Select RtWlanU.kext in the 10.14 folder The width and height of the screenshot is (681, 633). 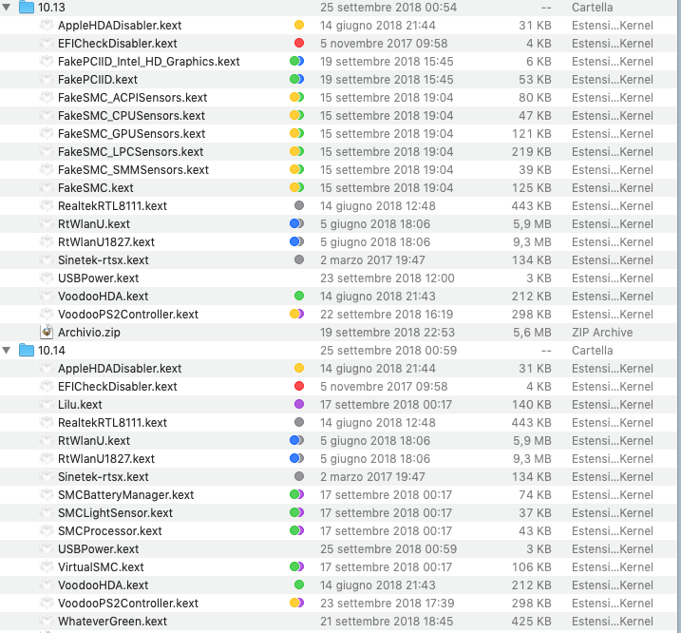tap(94, 441)
